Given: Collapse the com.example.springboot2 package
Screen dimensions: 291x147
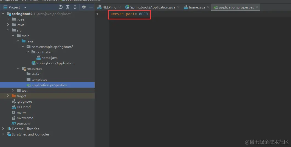Looking at the screenshot, I should 23,47.
